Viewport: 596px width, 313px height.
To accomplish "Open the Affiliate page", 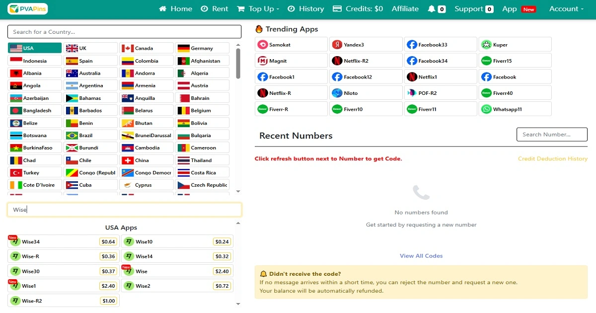I will point(405,9).
